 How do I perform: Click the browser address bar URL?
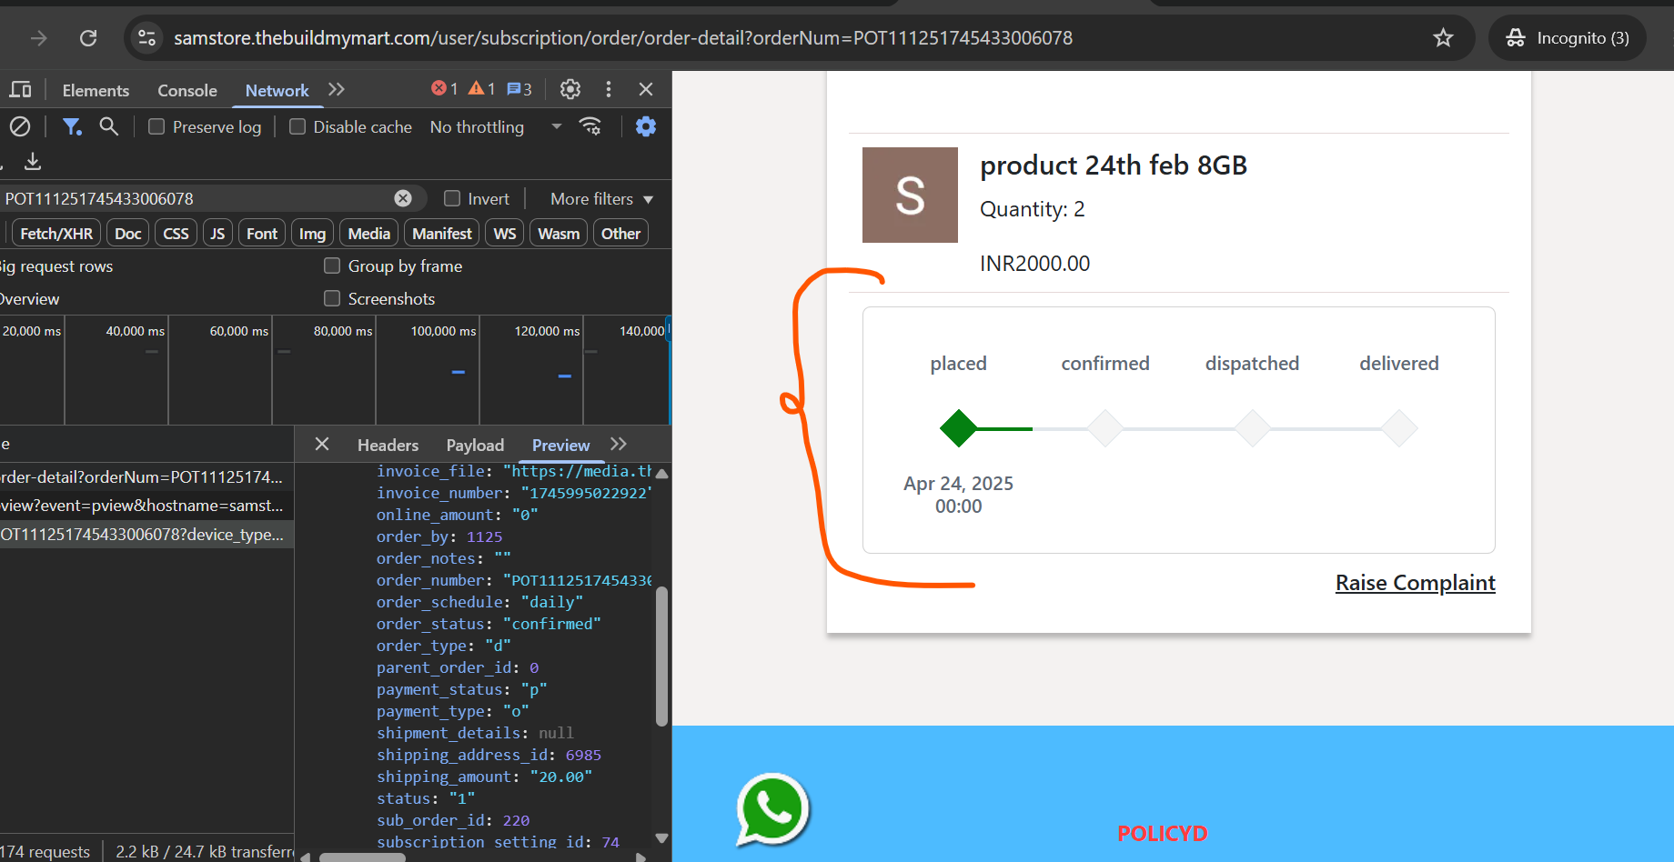click(623, 38)
